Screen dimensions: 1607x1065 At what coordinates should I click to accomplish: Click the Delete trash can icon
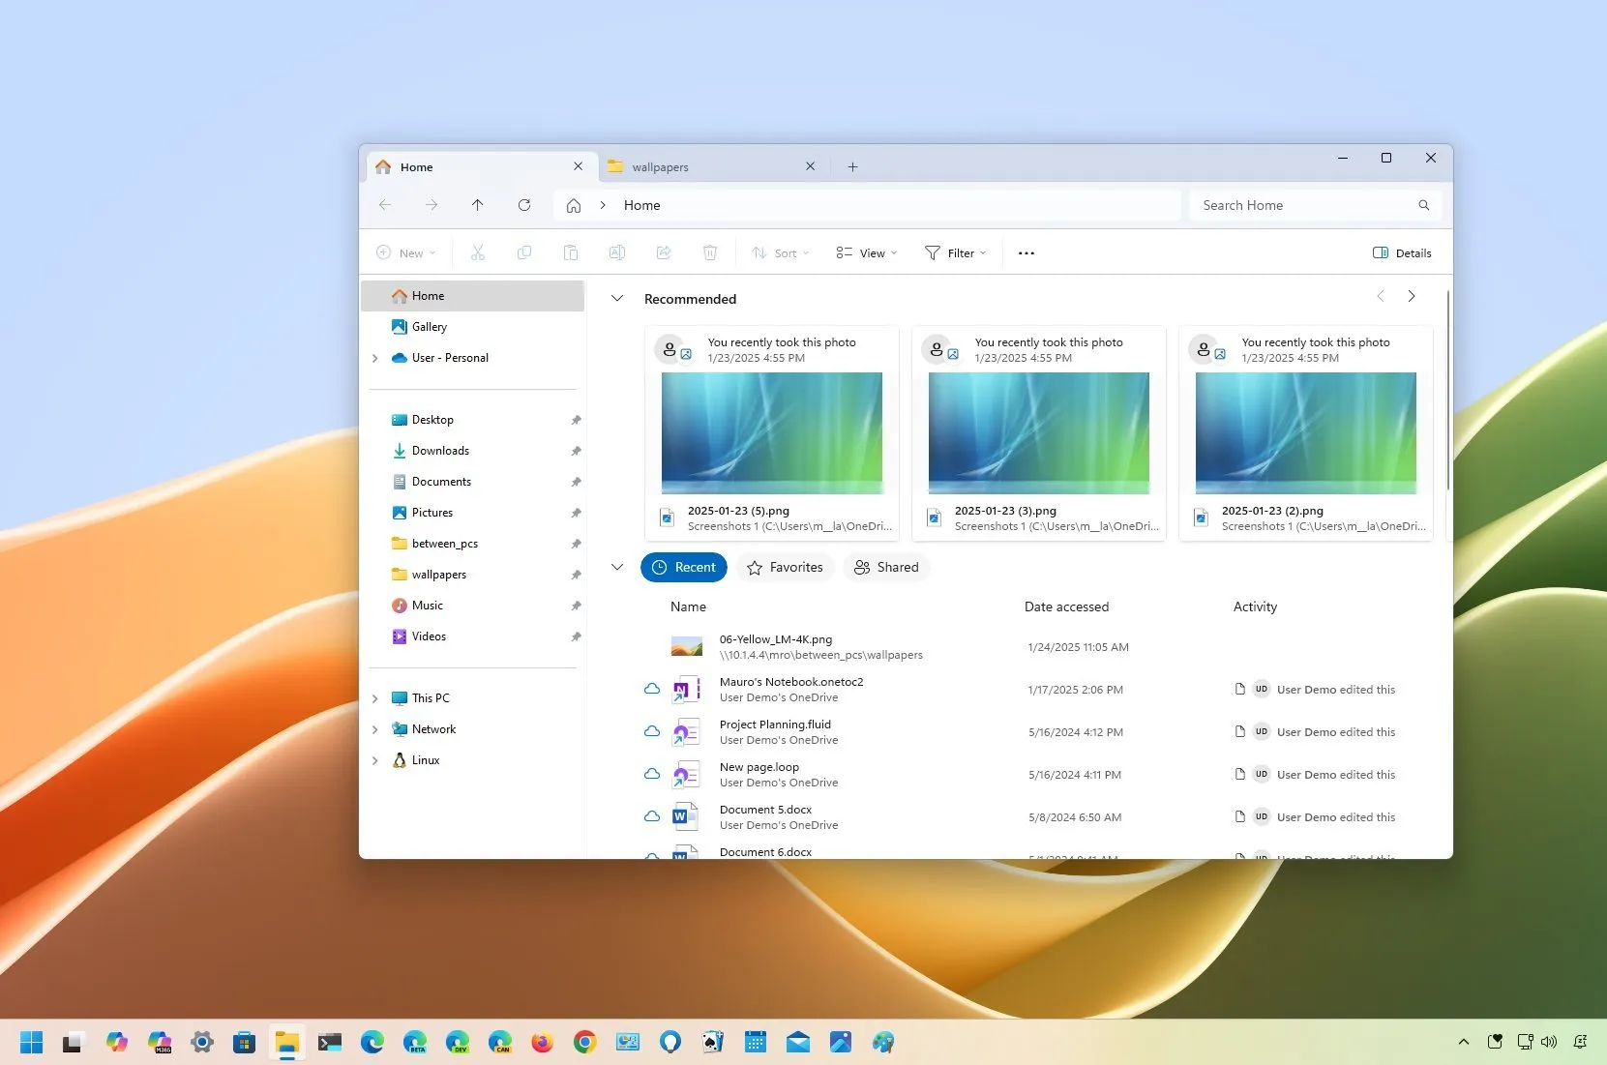point(710,252)
